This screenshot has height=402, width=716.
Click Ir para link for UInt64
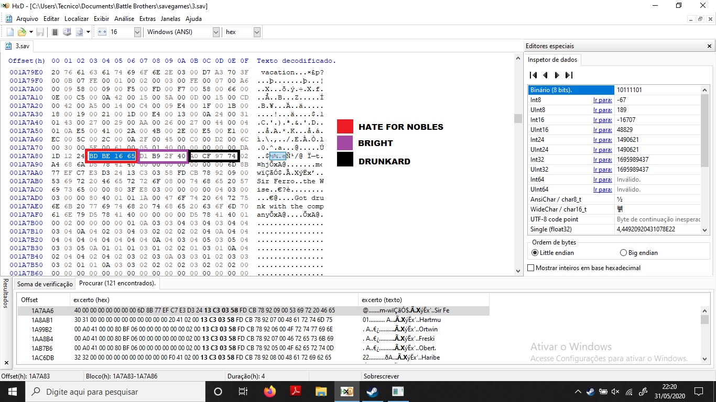pyautogui.click(x=603, y=189)
